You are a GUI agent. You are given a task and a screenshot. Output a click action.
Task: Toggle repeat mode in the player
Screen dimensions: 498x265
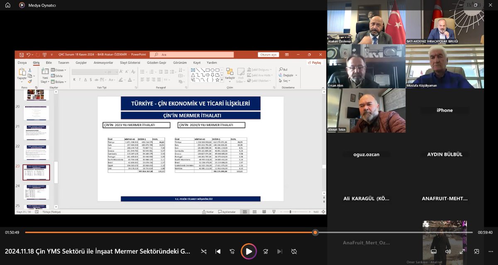click(x=294, y=251)
